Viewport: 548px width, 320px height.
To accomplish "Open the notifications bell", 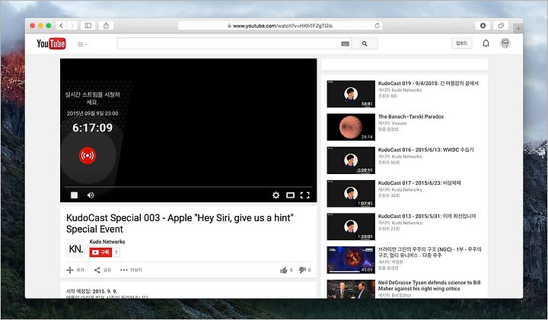I will pos(486,43).
